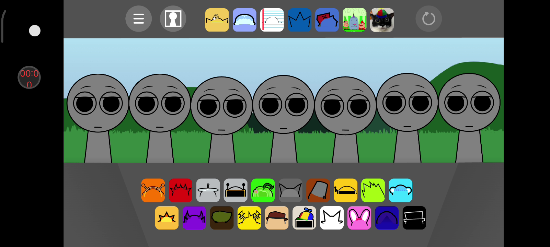Tap the white floating dot button
550x247 pixels.
(x=35, y=31)
